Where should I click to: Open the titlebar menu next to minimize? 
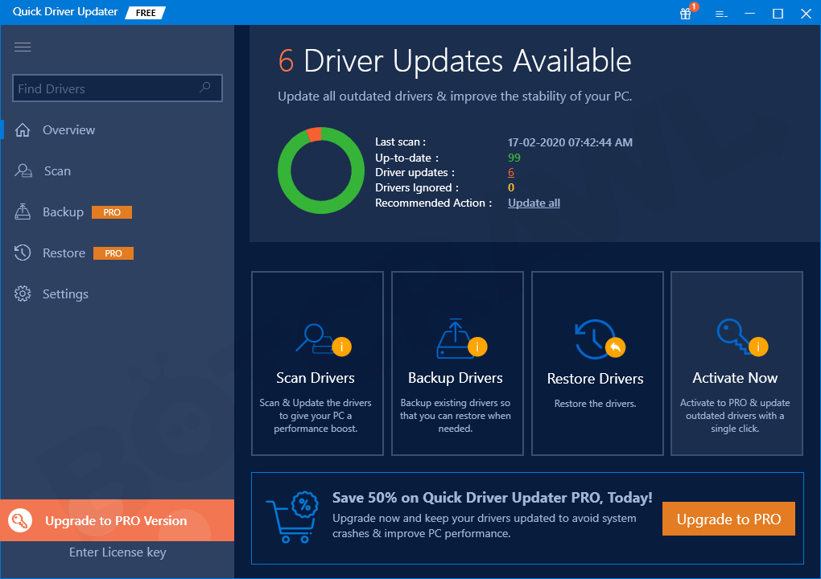(720, 14)
